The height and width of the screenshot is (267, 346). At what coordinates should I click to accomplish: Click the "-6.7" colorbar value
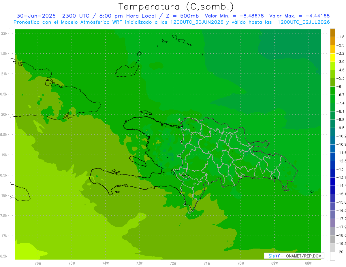click(341, 95)
